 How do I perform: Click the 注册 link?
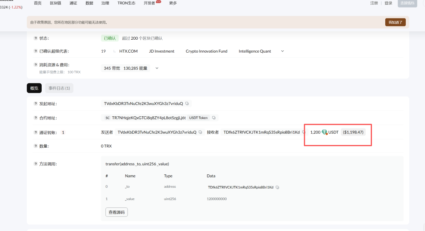374,3
